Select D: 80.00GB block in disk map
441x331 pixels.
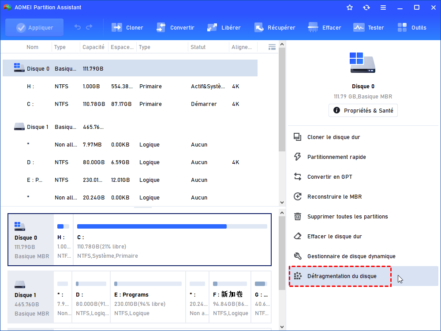[x=91, y=297]
